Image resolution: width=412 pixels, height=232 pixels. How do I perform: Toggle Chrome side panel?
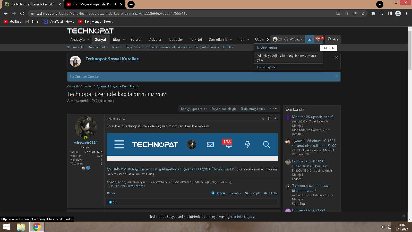coord(390,13)
